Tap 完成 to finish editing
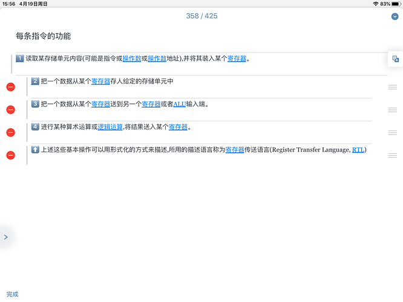Screen dimensions: 403x302 click(x=12, y=294)
